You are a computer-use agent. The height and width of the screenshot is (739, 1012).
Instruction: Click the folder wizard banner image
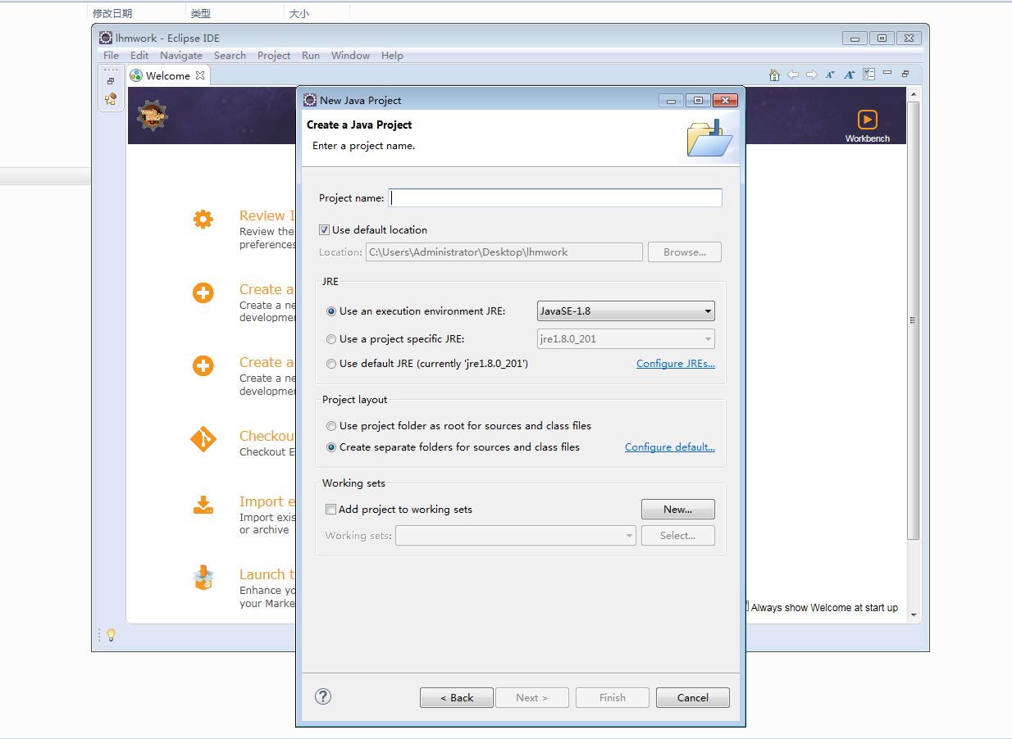709,138
